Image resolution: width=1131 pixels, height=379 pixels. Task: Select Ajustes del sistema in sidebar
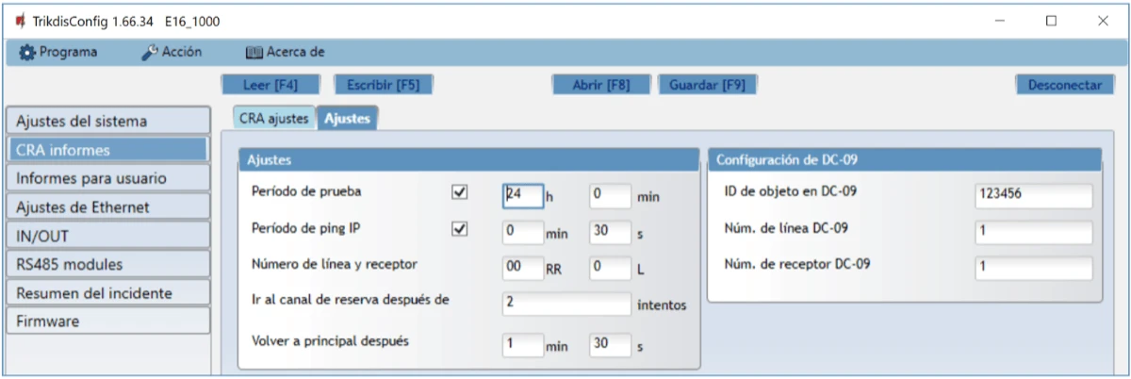[106, 121]
